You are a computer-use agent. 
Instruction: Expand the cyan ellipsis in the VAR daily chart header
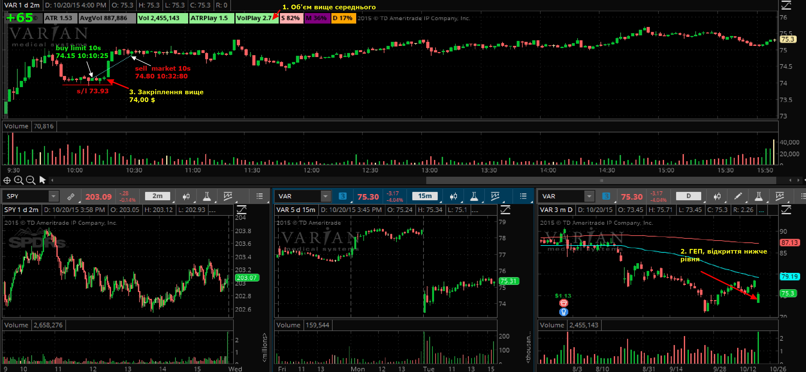[761, 210]
